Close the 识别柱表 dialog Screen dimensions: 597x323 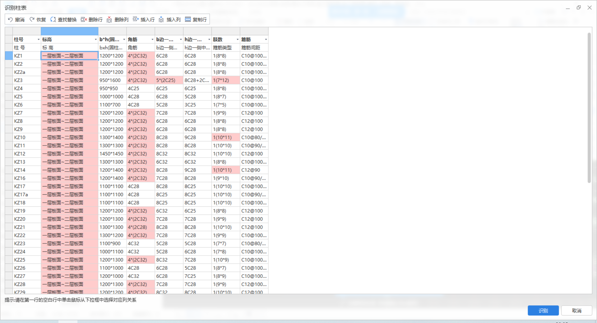(590, 7)
